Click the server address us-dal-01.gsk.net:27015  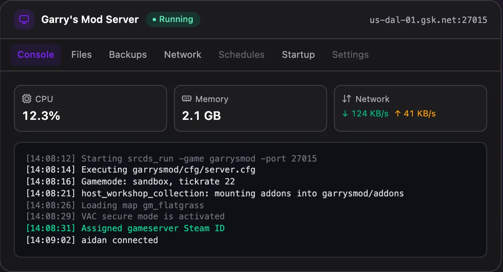[428, 20]
